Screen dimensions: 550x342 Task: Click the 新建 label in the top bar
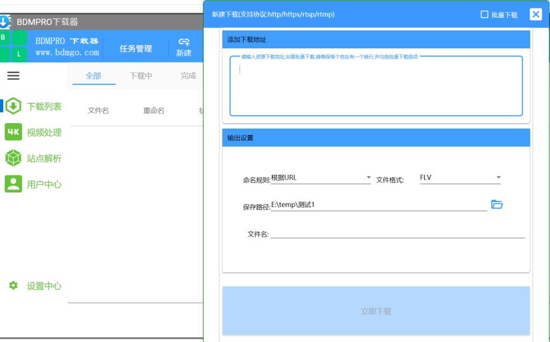(184, 53)
